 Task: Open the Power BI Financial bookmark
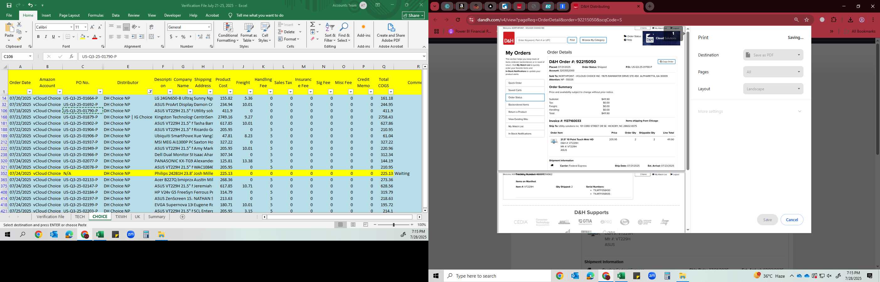(470, 31)
